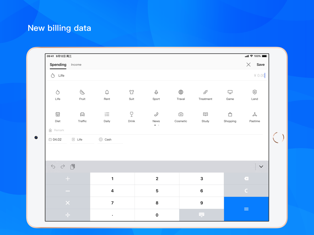Tap the blue equals key
314x235 pixels.
[246, 209]
